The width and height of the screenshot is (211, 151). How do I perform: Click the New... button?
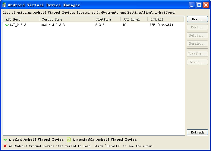coord(197,19)
